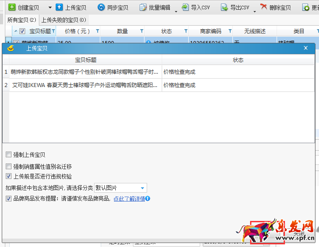Uncheck 上传前是否进行违规校验 checkbox

(9, 177)
